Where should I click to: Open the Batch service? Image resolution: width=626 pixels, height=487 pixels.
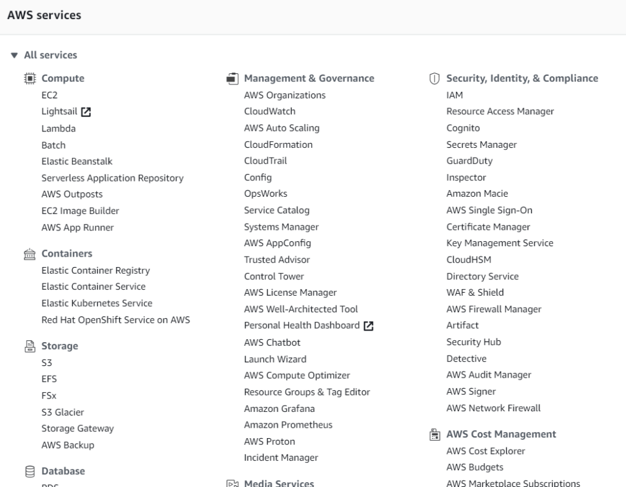coord(54,145)
